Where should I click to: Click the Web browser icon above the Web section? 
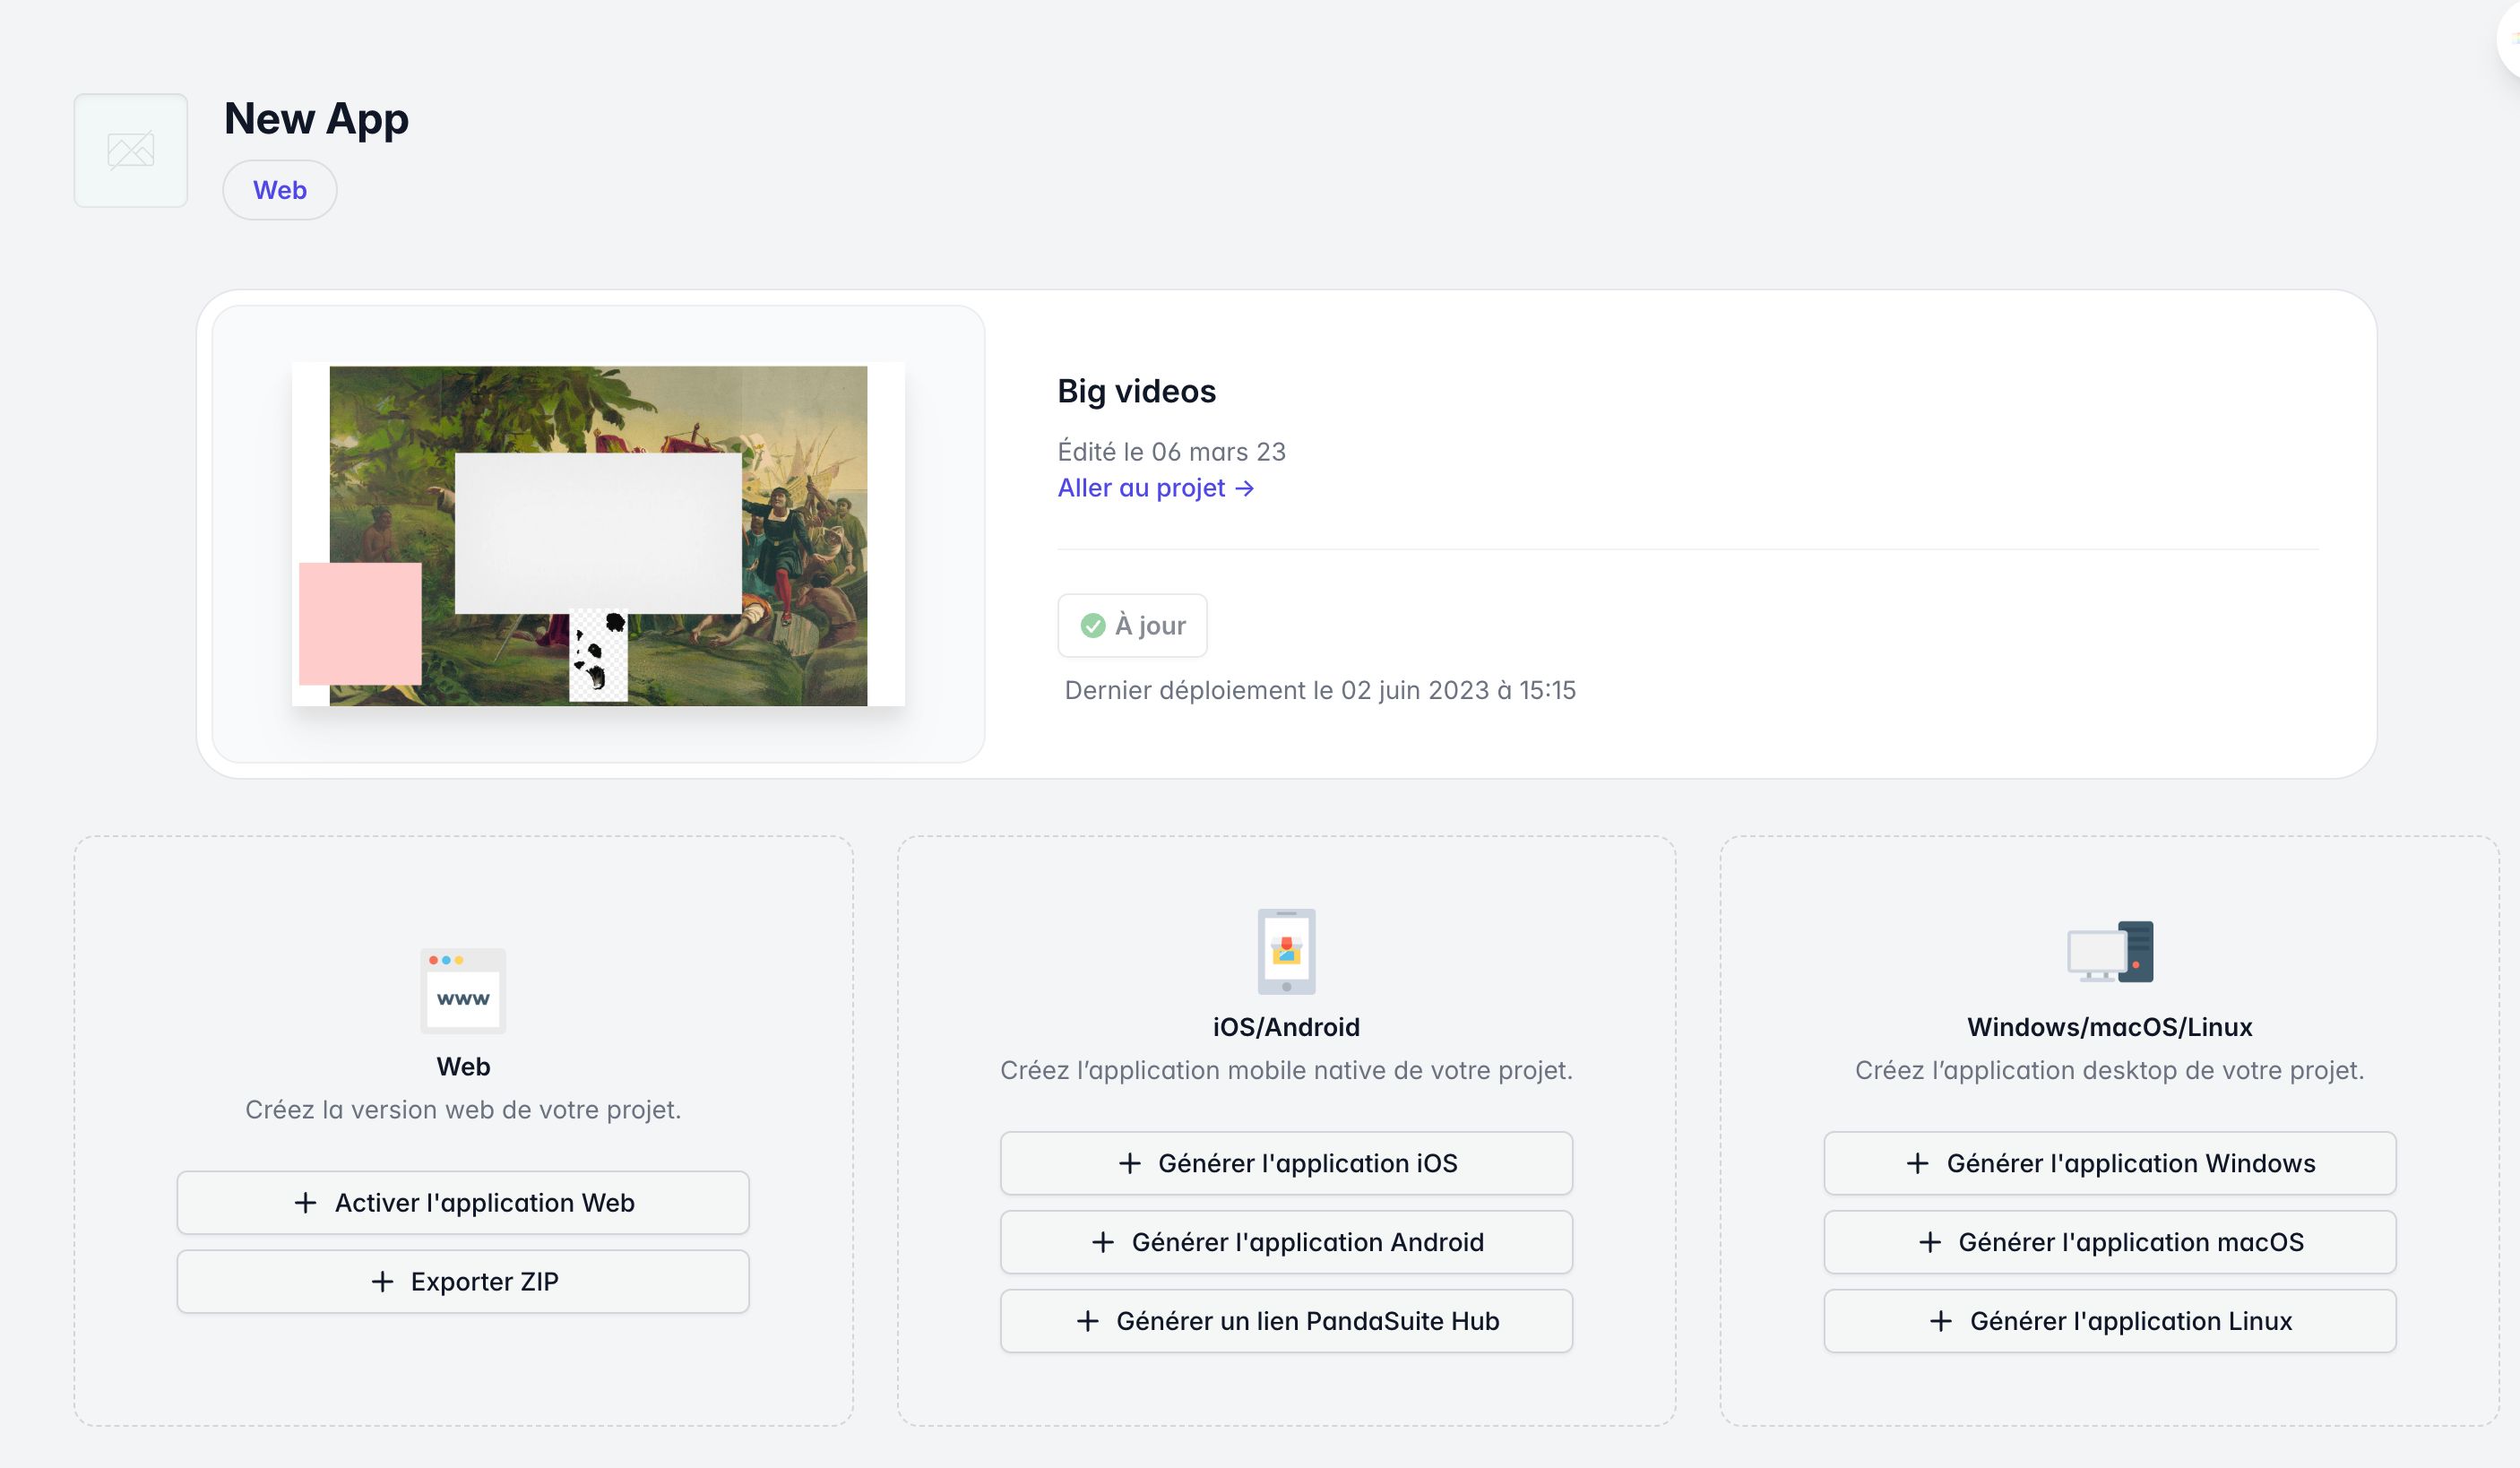462,992
